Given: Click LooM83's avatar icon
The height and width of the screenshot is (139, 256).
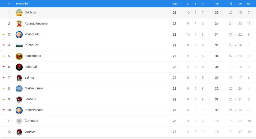Looking at the screenshot, I should pyautogui.click(x=19, y=99).
